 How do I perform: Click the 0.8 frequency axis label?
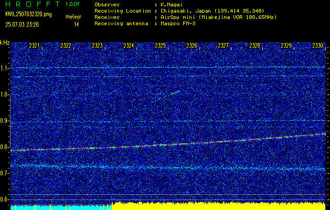[x=4, y=147]
